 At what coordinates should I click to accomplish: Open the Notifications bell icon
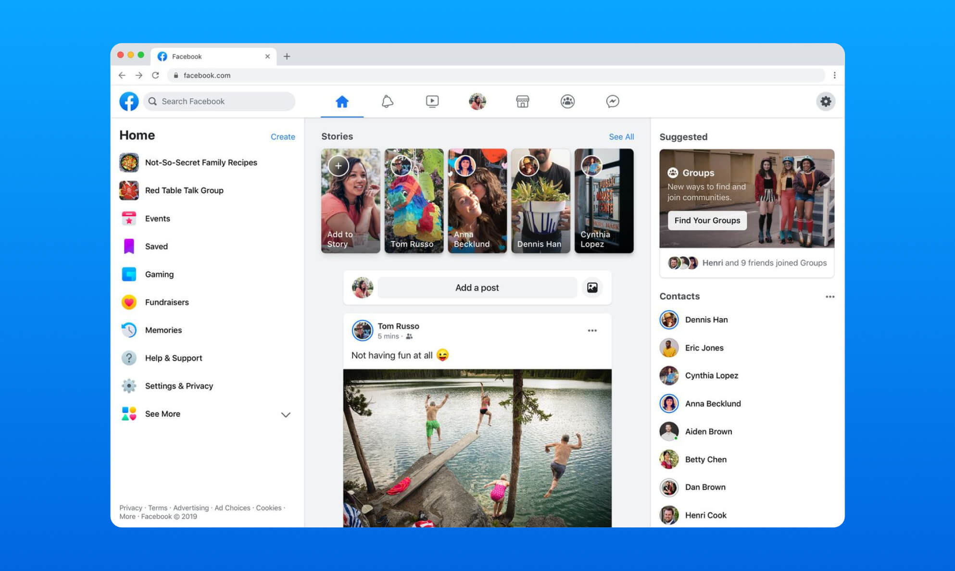[x=387, y=101]
